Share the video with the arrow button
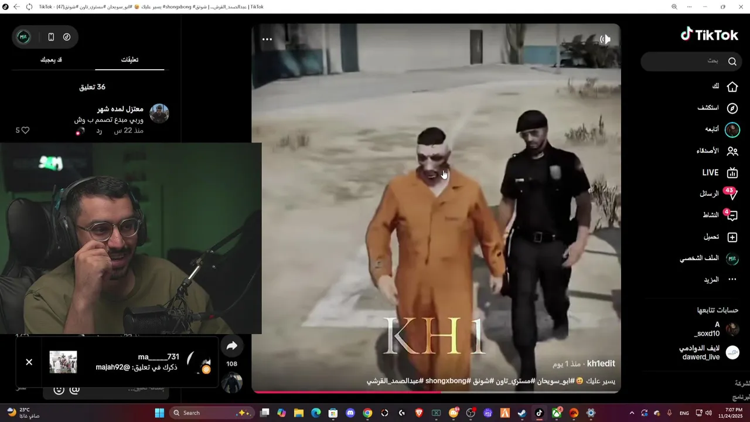The image size is (750, 422). click(x=232, y=346)
